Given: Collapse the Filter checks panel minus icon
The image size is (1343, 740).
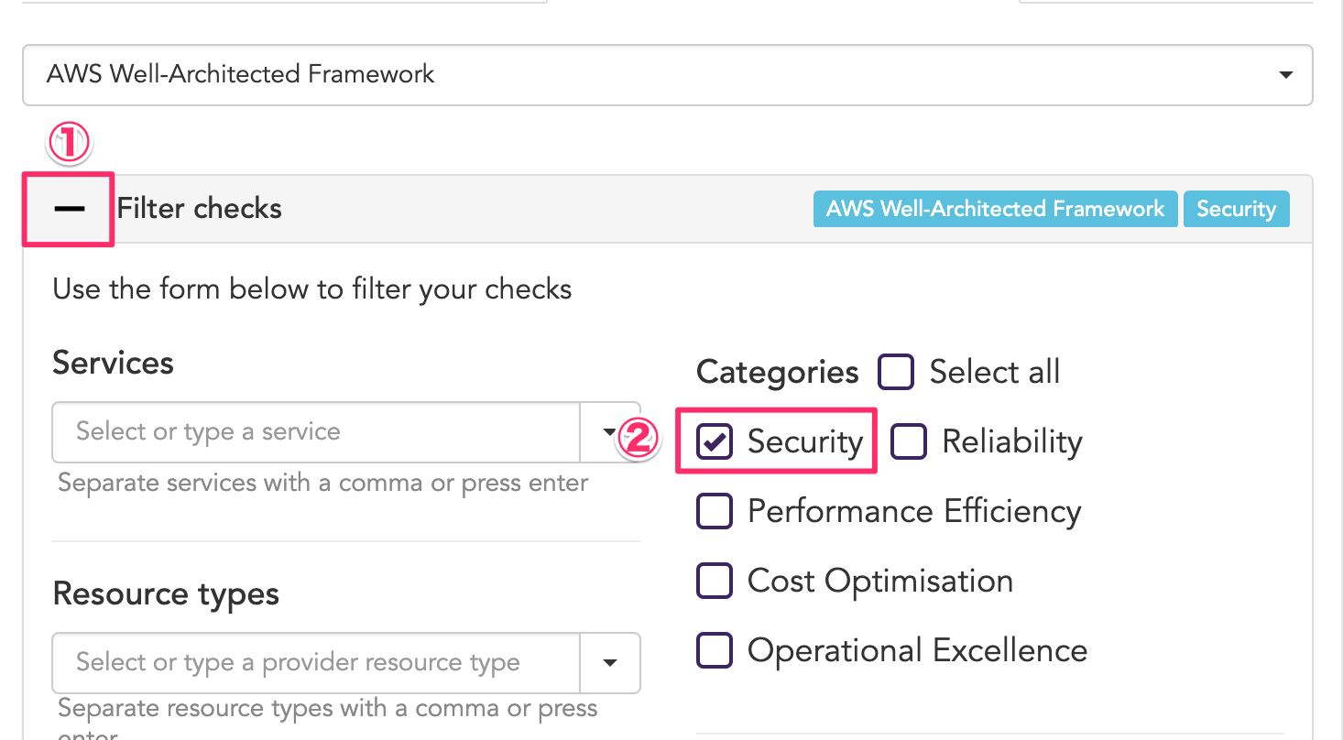Looking at the screenshot, I should coord(69,209).
